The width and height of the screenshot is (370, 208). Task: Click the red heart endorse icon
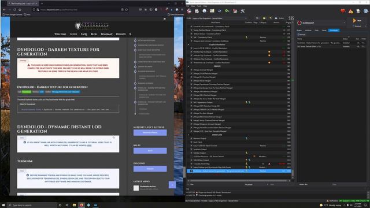(x=343, y=11)
